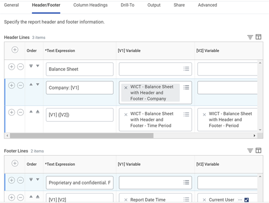269x203 pixels.
Task: Remove Header and Footer - Period V2 variable
Action: point(204,115)
